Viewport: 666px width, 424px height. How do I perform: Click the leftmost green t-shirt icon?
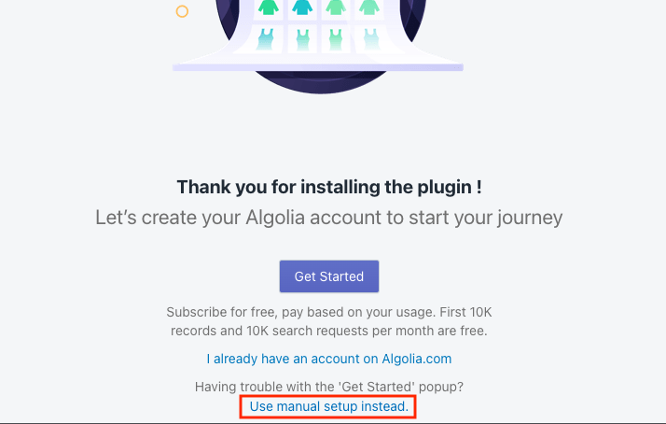269,7
